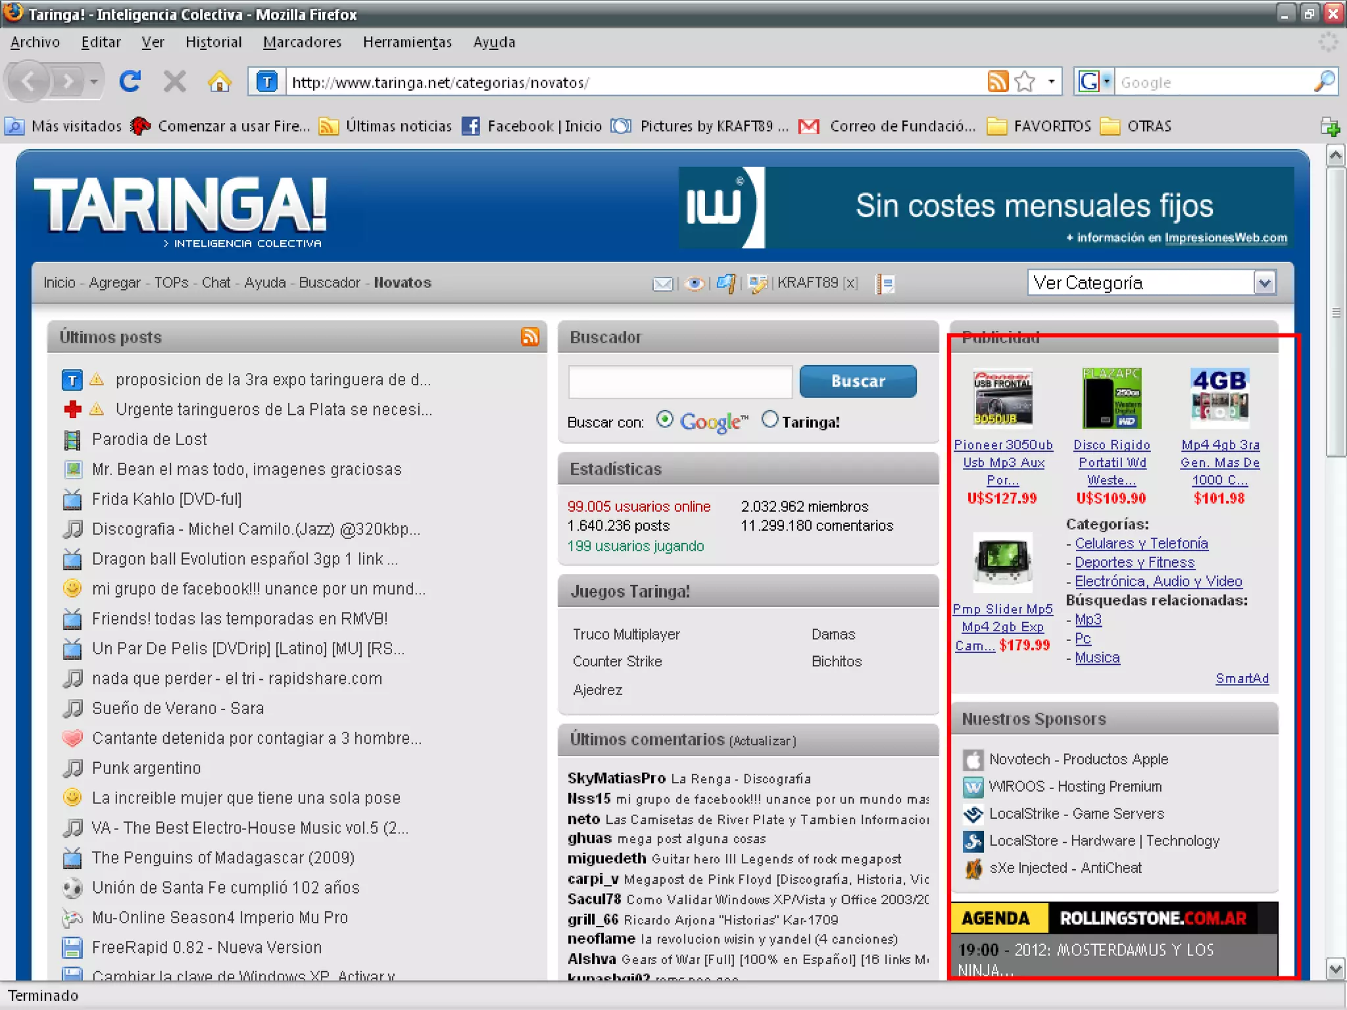Open the back/forward history dropdown arrow
This screenshot has height=1010, width=1347.
94,82
